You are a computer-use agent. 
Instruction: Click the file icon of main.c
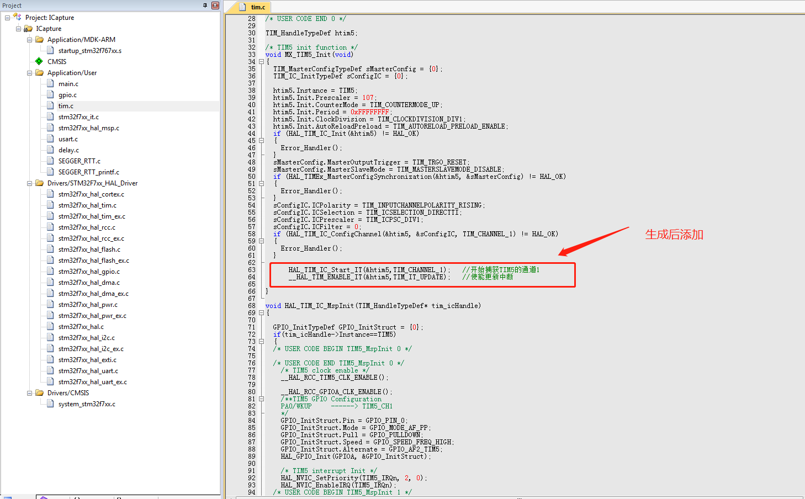[x=50, y=83]
